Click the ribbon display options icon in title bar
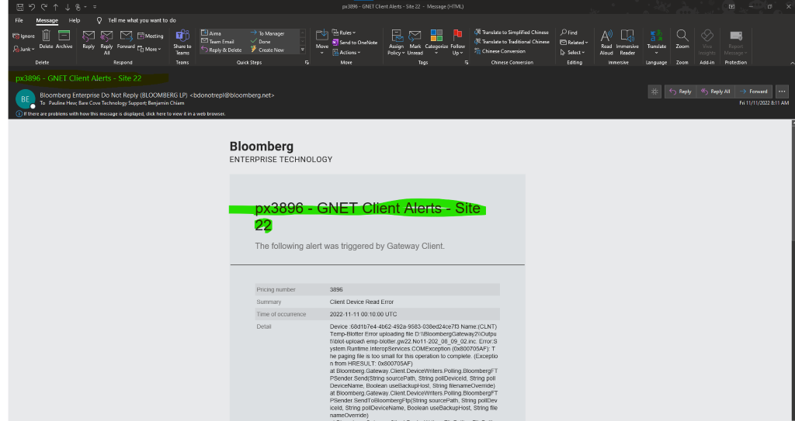 pos(731,6)
